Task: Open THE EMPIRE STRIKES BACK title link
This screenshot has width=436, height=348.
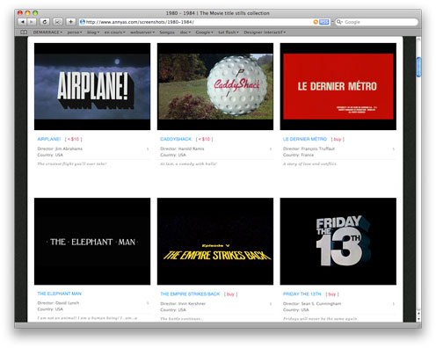Action: tap(190, 294)
